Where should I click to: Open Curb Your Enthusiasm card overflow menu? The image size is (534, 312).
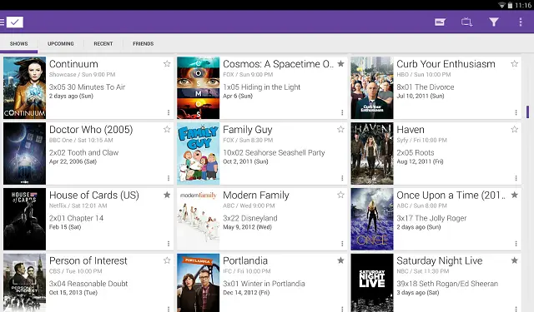[x=516, y=112]
